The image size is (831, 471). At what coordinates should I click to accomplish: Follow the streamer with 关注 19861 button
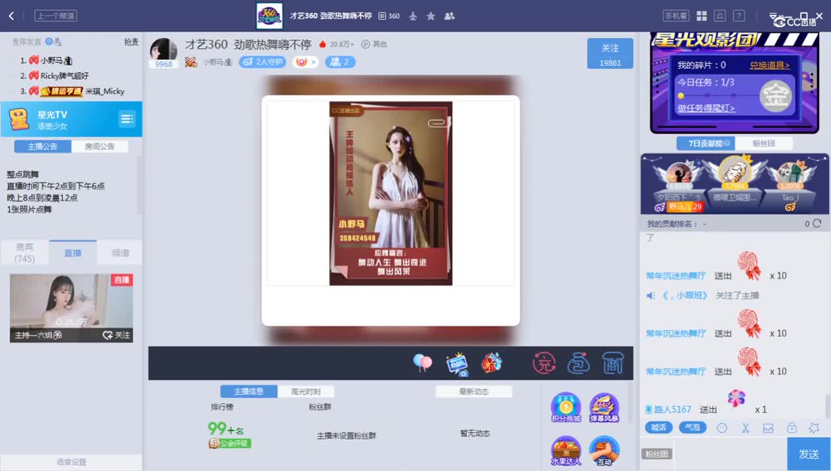(x=610, y=54)
